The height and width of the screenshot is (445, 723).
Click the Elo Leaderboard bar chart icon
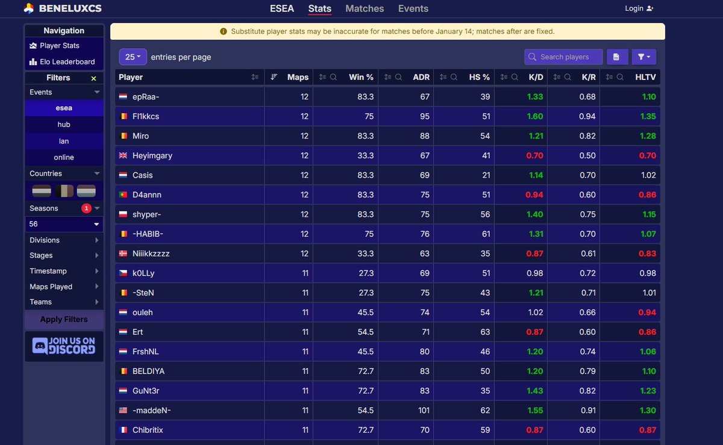point(33,61)
